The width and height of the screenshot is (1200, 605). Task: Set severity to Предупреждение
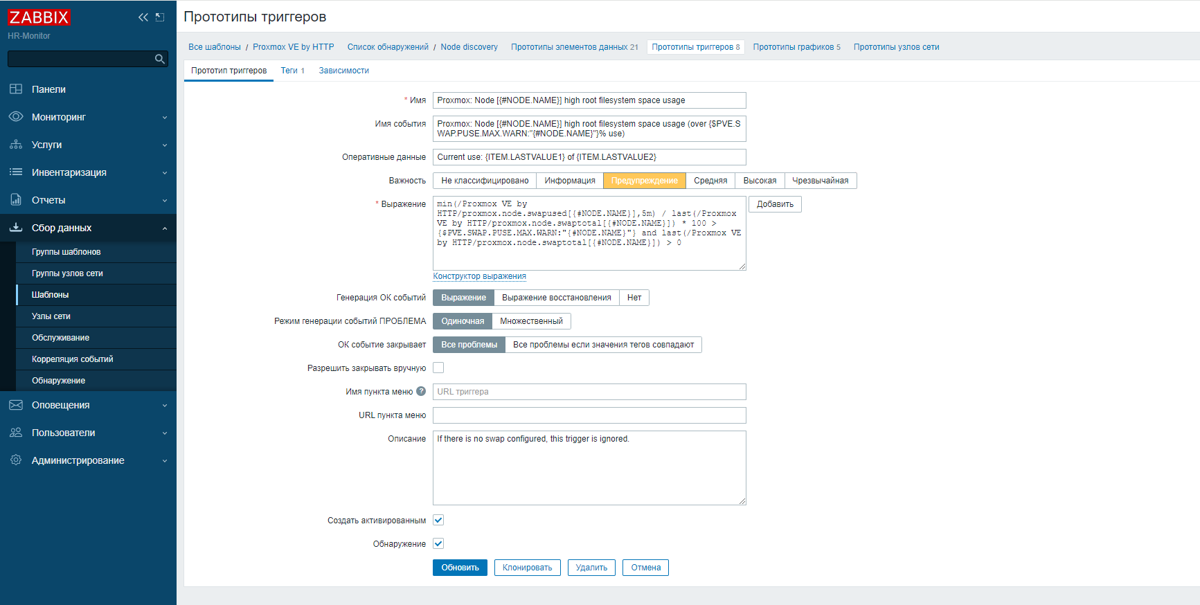point(645,181)
